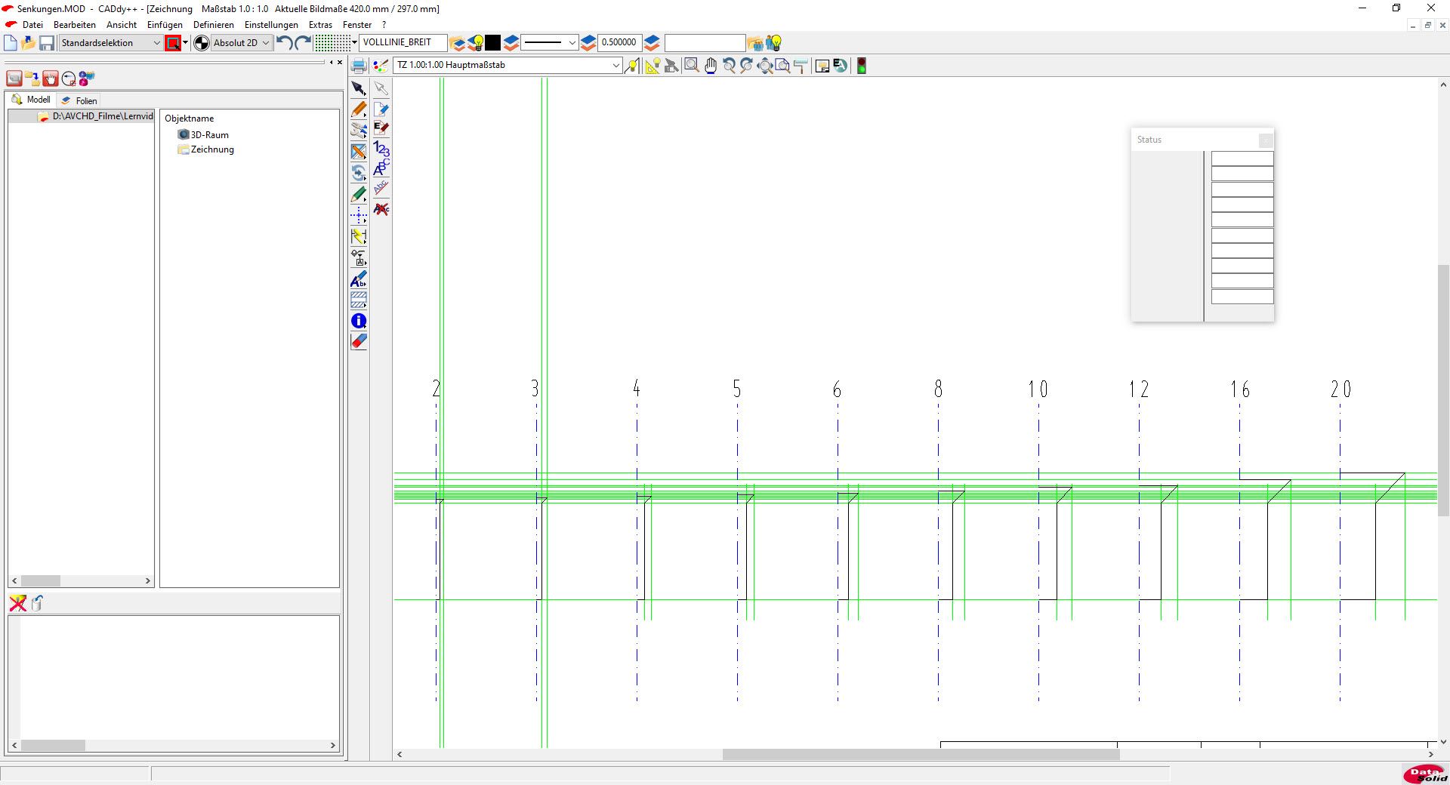Select the Zeichnung object entry
1450x785 pixels.
212,149
